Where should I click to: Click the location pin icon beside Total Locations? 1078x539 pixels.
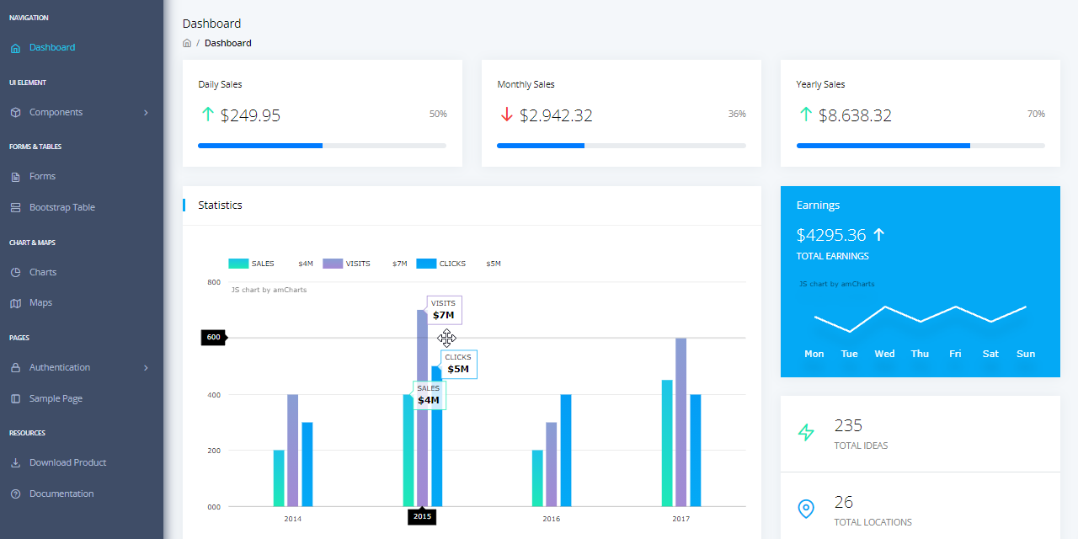tap(806, 509)
